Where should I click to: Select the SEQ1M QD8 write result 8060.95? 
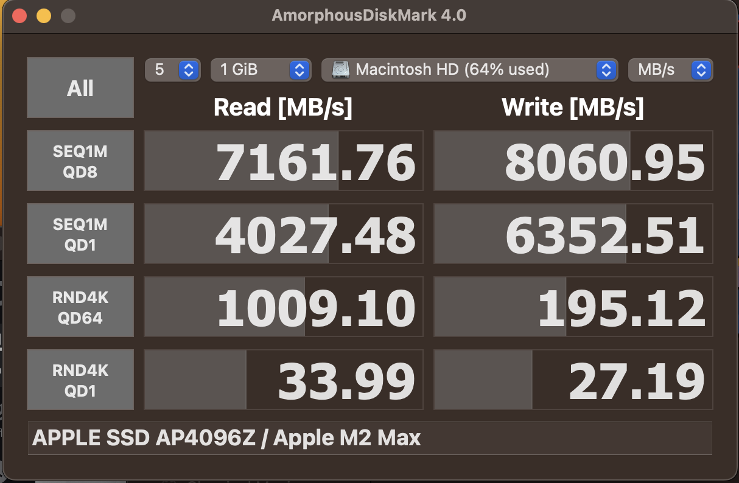coord(573,160)
